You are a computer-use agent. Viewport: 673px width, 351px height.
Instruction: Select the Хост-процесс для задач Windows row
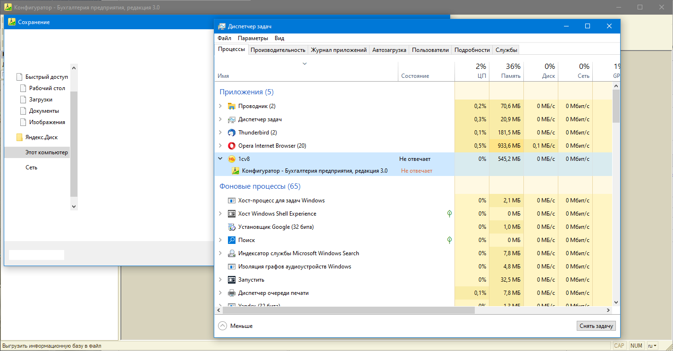click(x=413, y=201)
